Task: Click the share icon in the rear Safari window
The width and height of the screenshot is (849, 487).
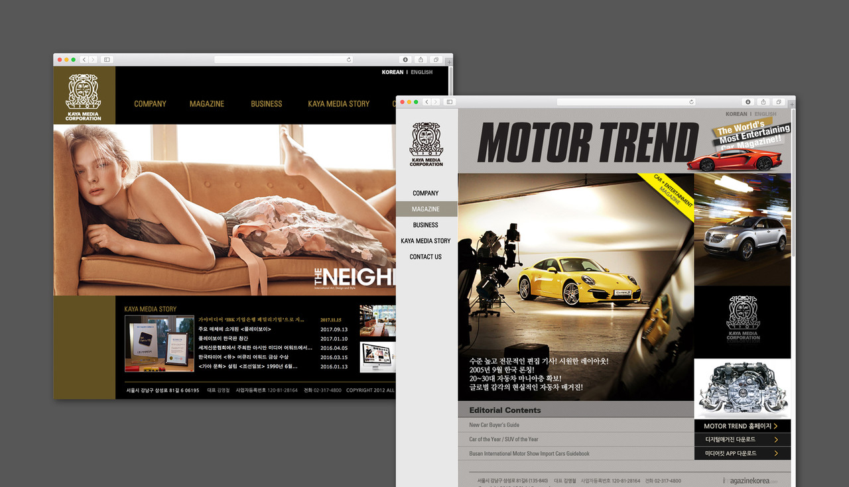Action: pyautogui.click(x=421, y=60)
